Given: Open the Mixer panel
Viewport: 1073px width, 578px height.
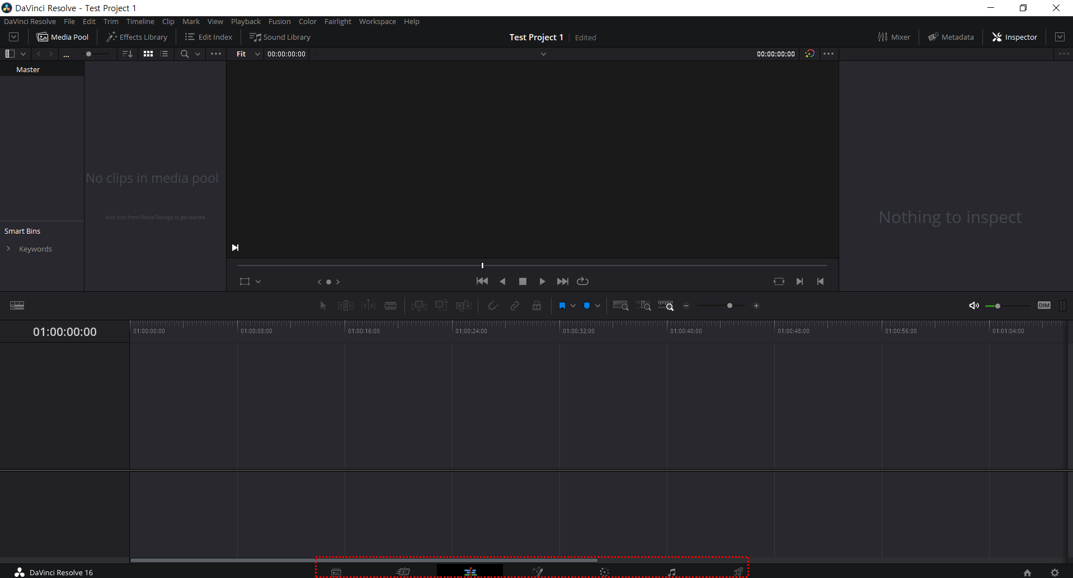Looking at the screenshot, I should point(894,37).
